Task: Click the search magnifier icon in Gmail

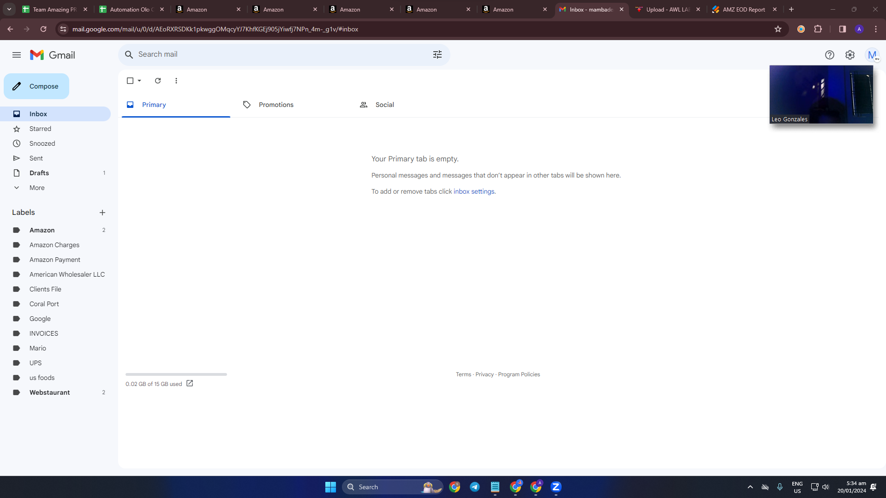Action: click(x=129, y=54)
